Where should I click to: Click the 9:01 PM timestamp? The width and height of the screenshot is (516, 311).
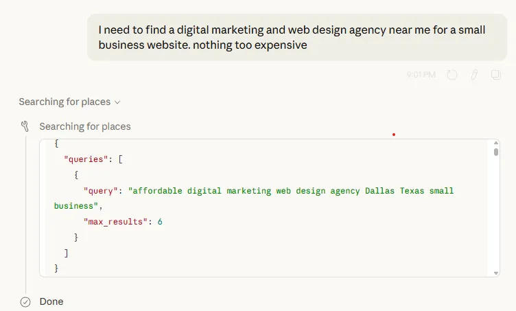[421, 75]
